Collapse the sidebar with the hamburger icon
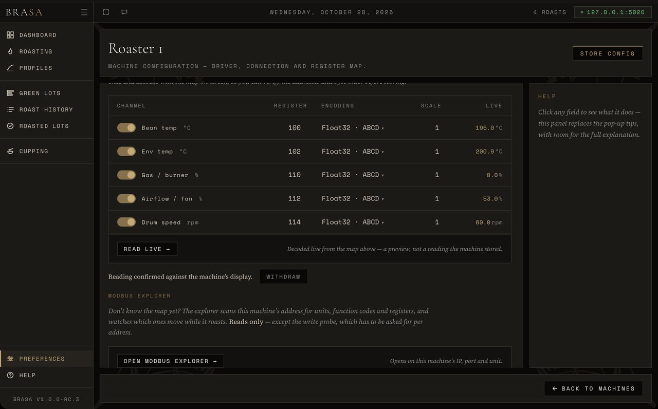This screenshot has width=658, height=409. click(x=84, y=12)
